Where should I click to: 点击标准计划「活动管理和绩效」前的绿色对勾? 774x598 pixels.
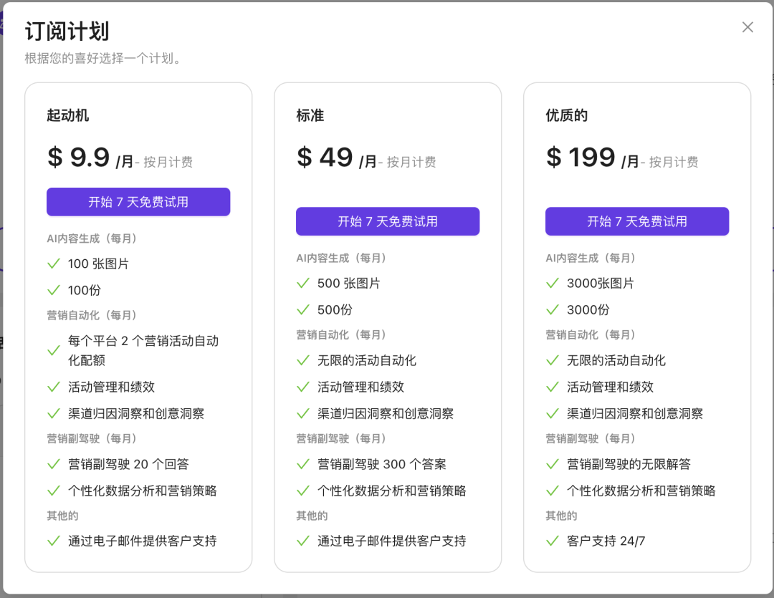click(x=302, y=387)
